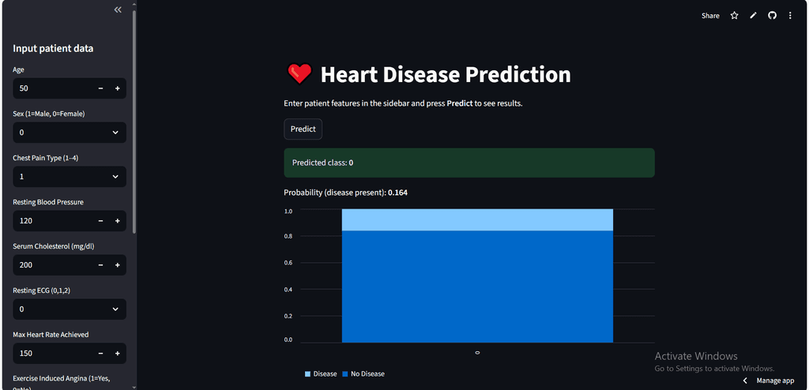Image resolution: width=809 pixels, height=390 pixels.
Task: Click the star favorite icon
Action: [x=734, y=15]
